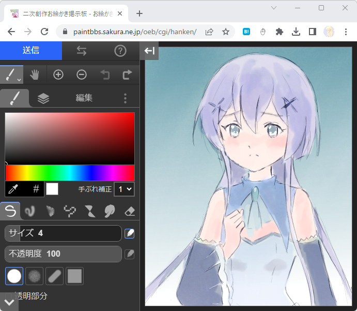The height and width of the screenshot is (311, 357).
Task: Select the eraser tool
Action: [x=130, y=211]
